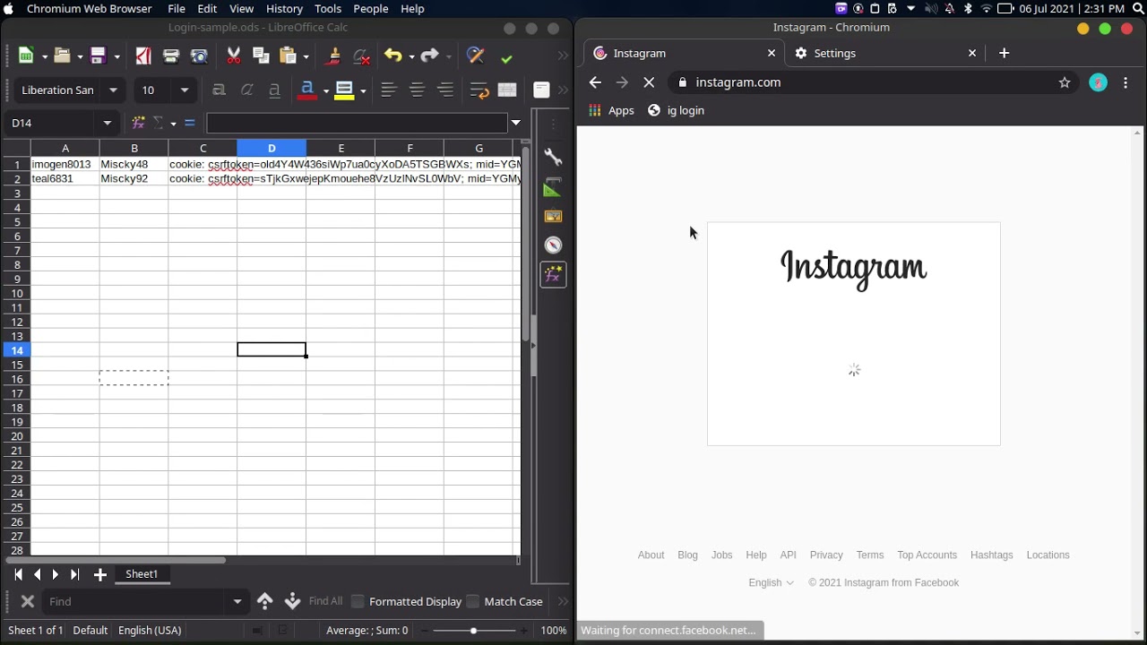Screen dimensions: 1147x645
Task: Export directly as PDF
Action: click(143, 56)
